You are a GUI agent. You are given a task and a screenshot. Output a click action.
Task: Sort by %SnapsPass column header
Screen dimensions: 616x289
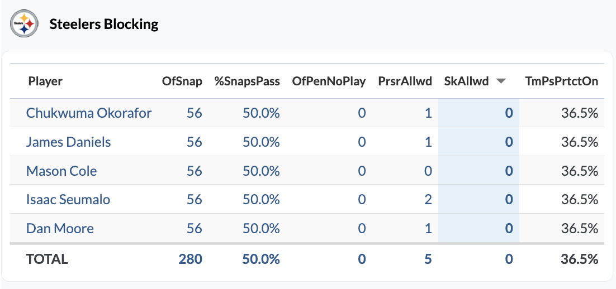[x=247, y=81]
